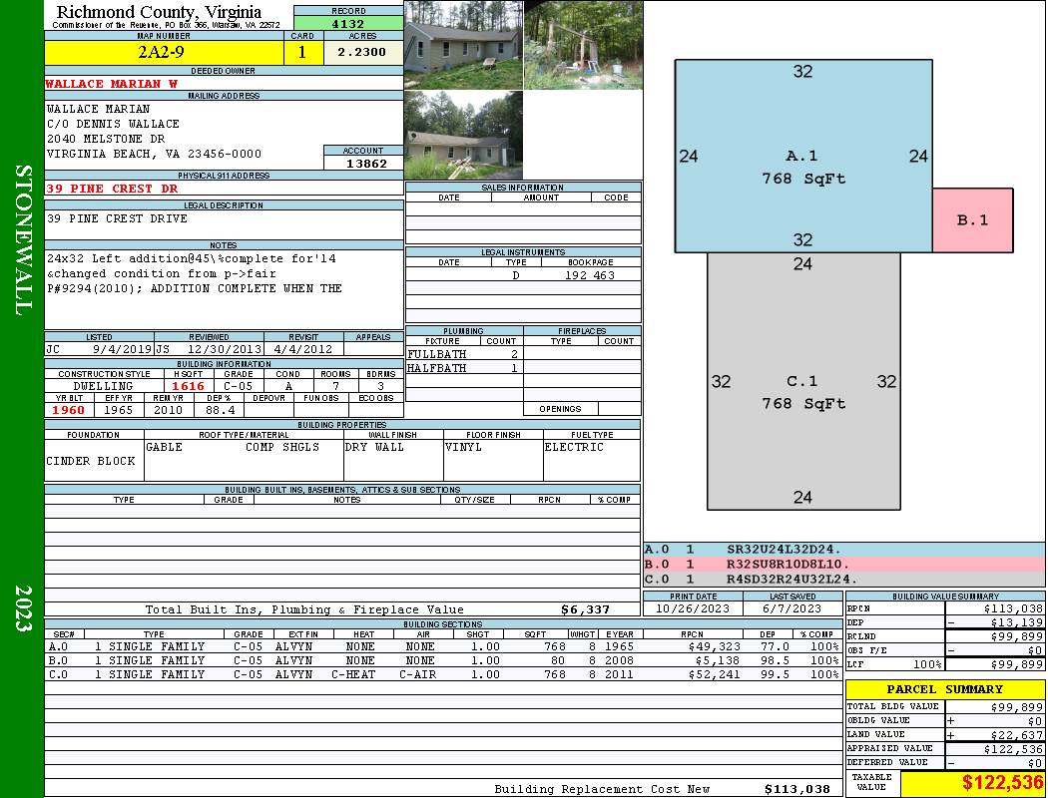Screen dimensions: 1048x798
Task: Open the top-left house photo thumbnail
Action: pyautogui.click(x=463, y=45)
